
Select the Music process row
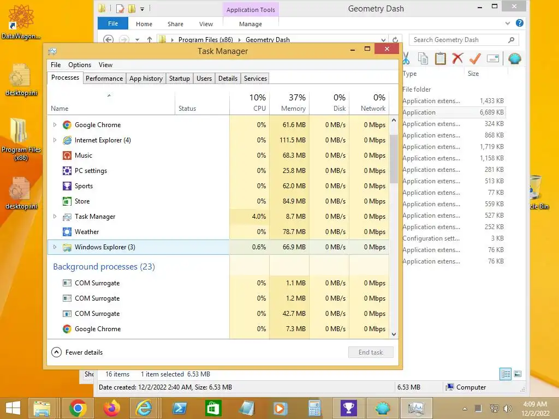(x=218, y=155)
